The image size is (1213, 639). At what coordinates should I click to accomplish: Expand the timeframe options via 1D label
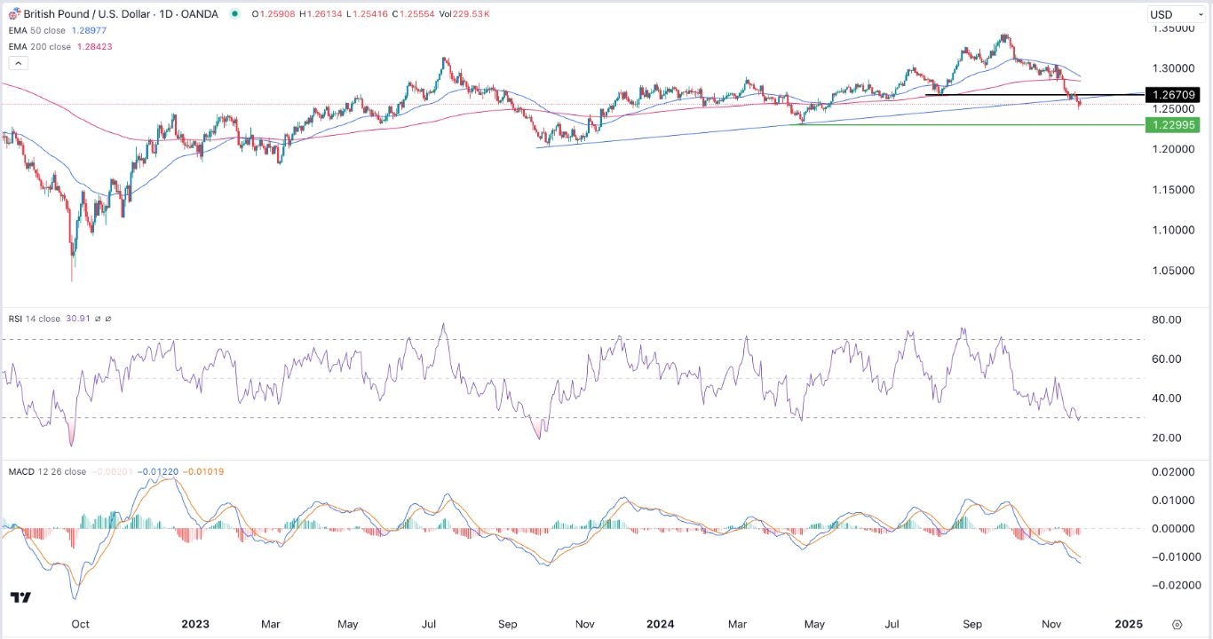pos(167,13)
